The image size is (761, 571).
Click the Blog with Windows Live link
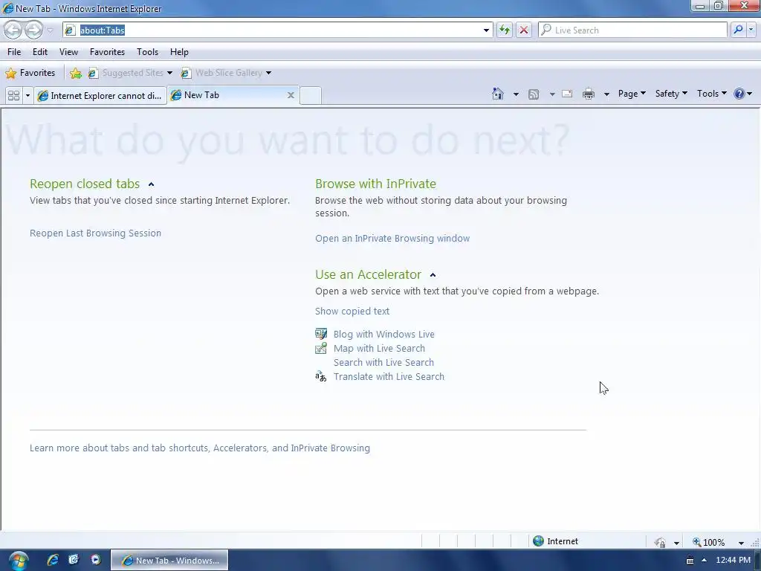[x=384, y=334]
